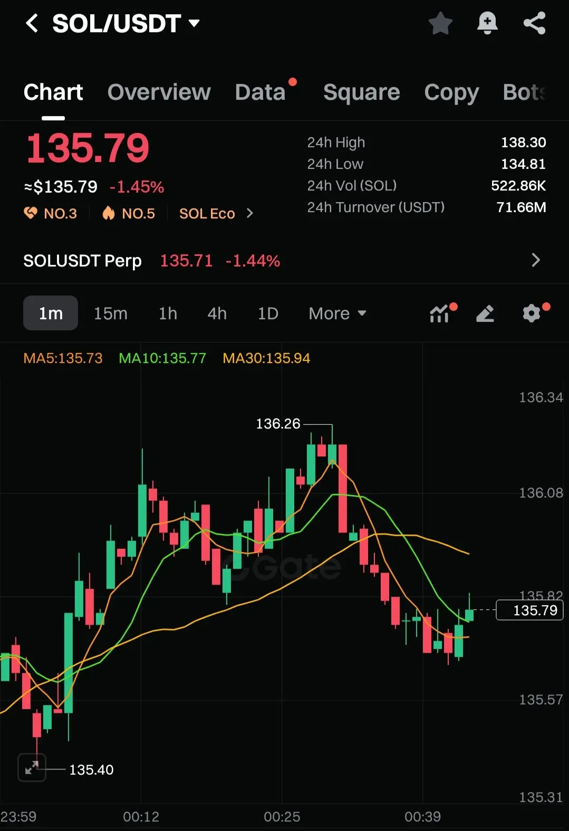Tap the SOLUSDT Perp label
This screenshot has height=831, width=569.
[82, 261]
